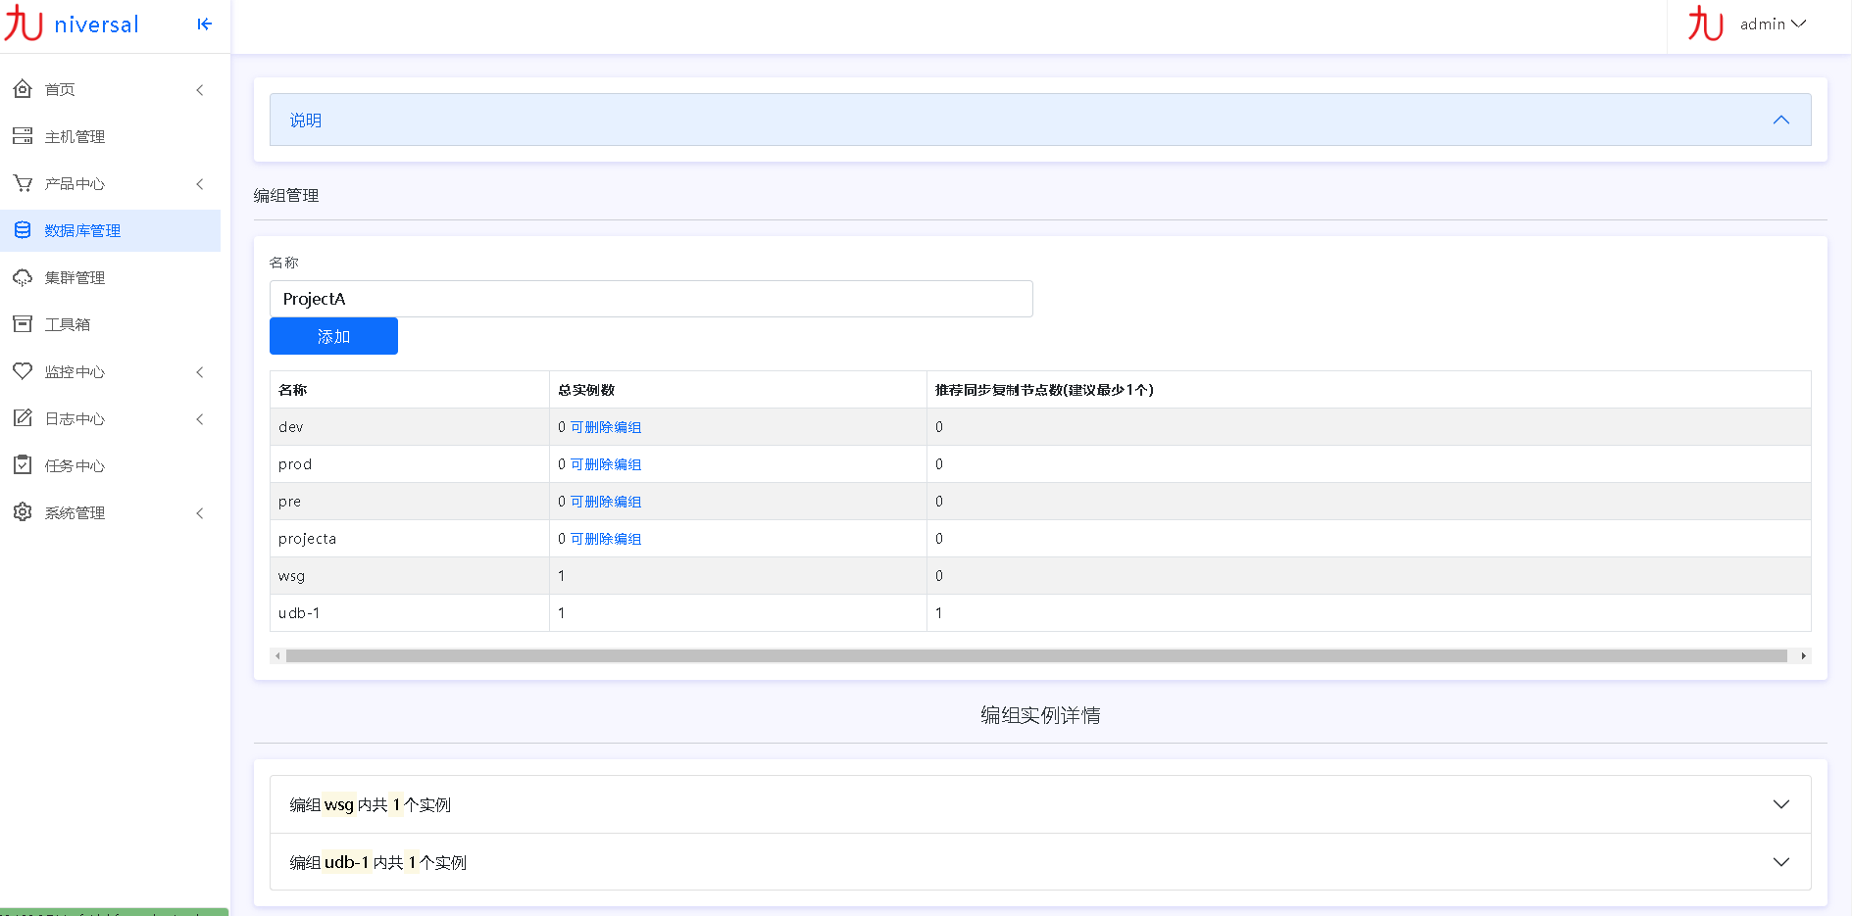The height and width of the screenshot is (916, 1852).
Task: Click the monitoring center heart icon
Action: tap(23, 371)
